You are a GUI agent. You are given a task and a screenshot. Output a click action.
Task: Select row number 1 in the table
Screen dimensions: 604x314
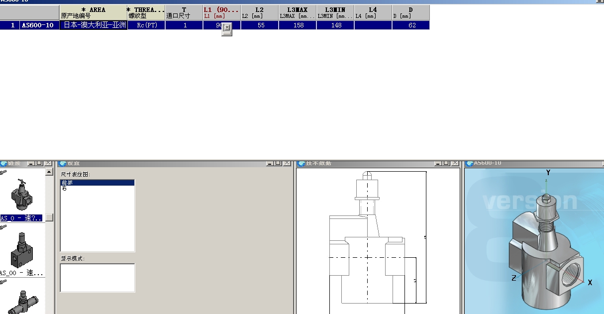[x=10, y=25]
